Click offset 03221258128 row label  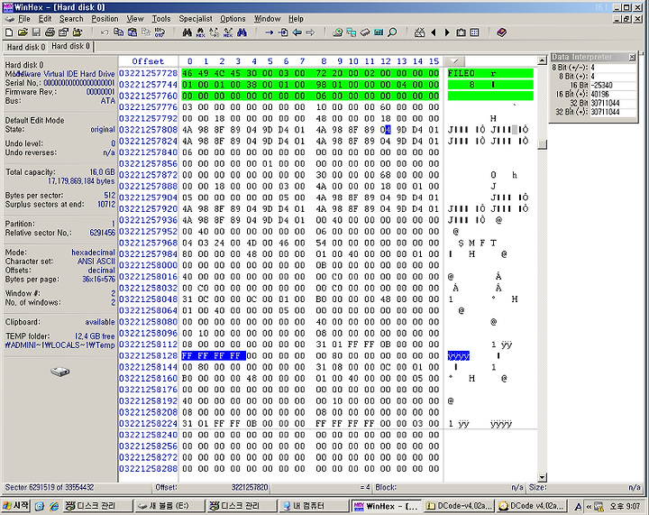[148, 355]
